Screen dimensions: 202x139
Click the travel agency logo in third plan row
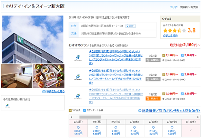[x=78, y=96]
